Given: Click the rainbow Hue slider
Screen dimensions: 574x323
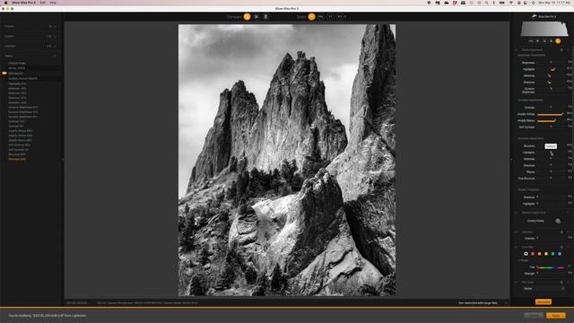Looking at the screenshot, I should tap(551, 267).
